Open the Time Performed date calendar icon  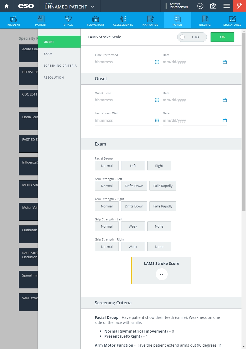[x=225, y=62]
